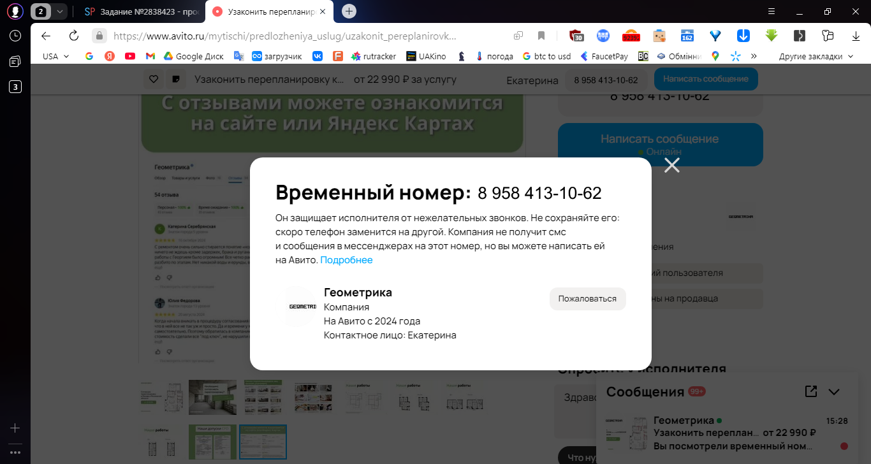Open the Геометрика chat at 15:28
The width and height of the screenshot is (871, 464).
pos(728,433)
